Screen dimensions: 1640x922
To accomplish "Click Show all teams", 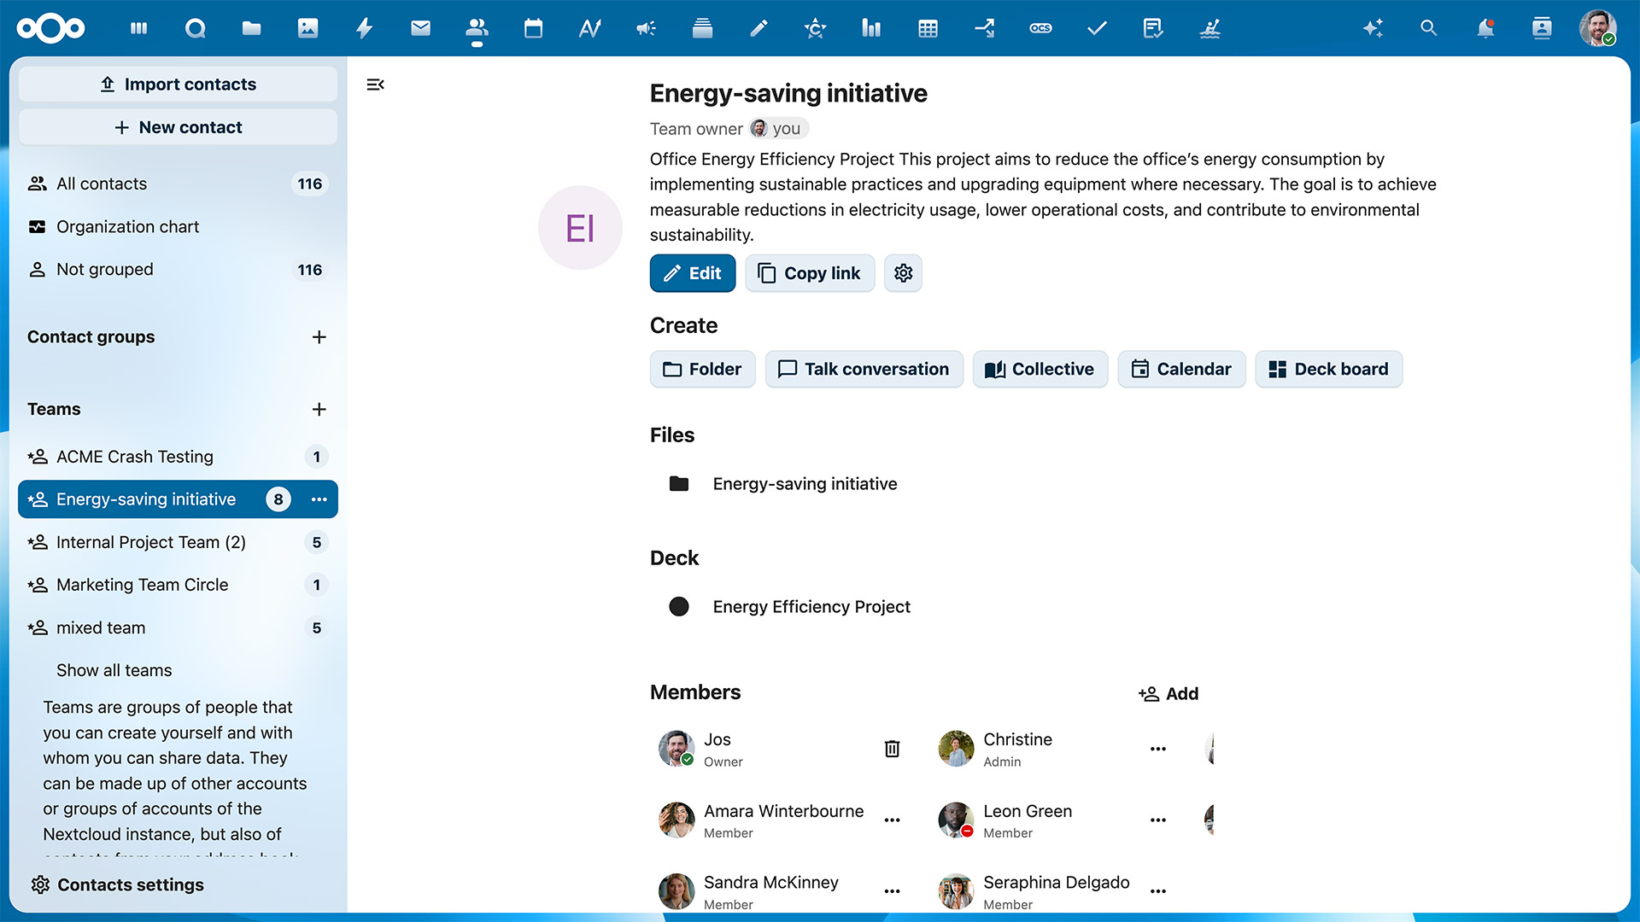I will click(114, 670).
